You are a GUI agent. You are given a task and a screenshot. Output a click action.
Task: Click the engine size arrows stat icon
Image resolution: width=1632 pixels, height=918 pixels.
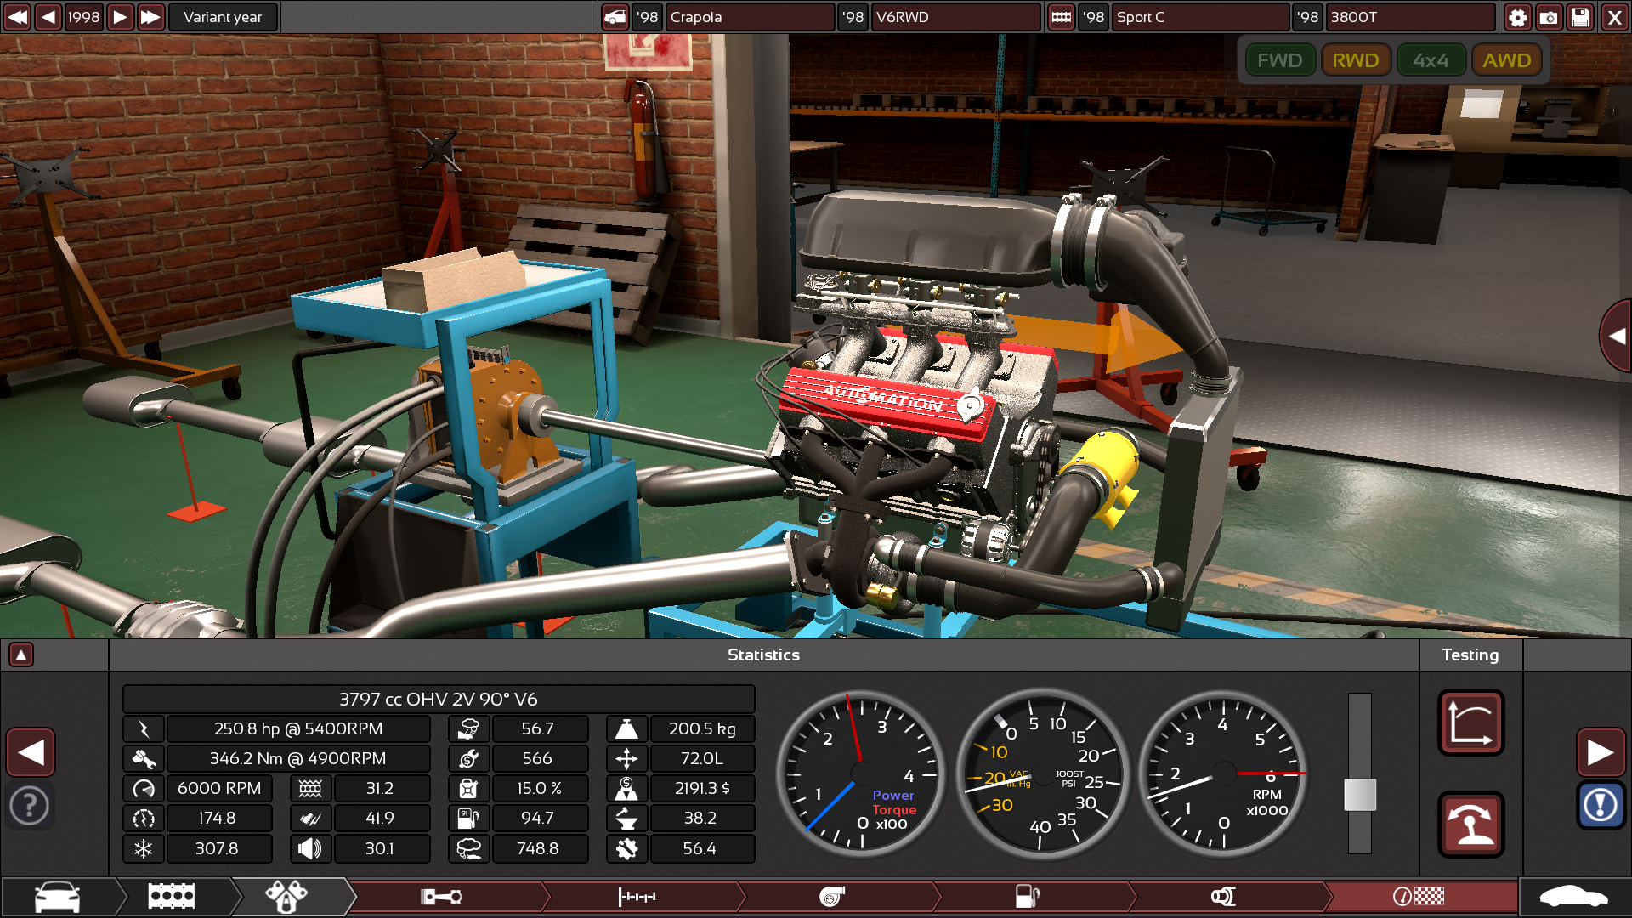(626, 759)
